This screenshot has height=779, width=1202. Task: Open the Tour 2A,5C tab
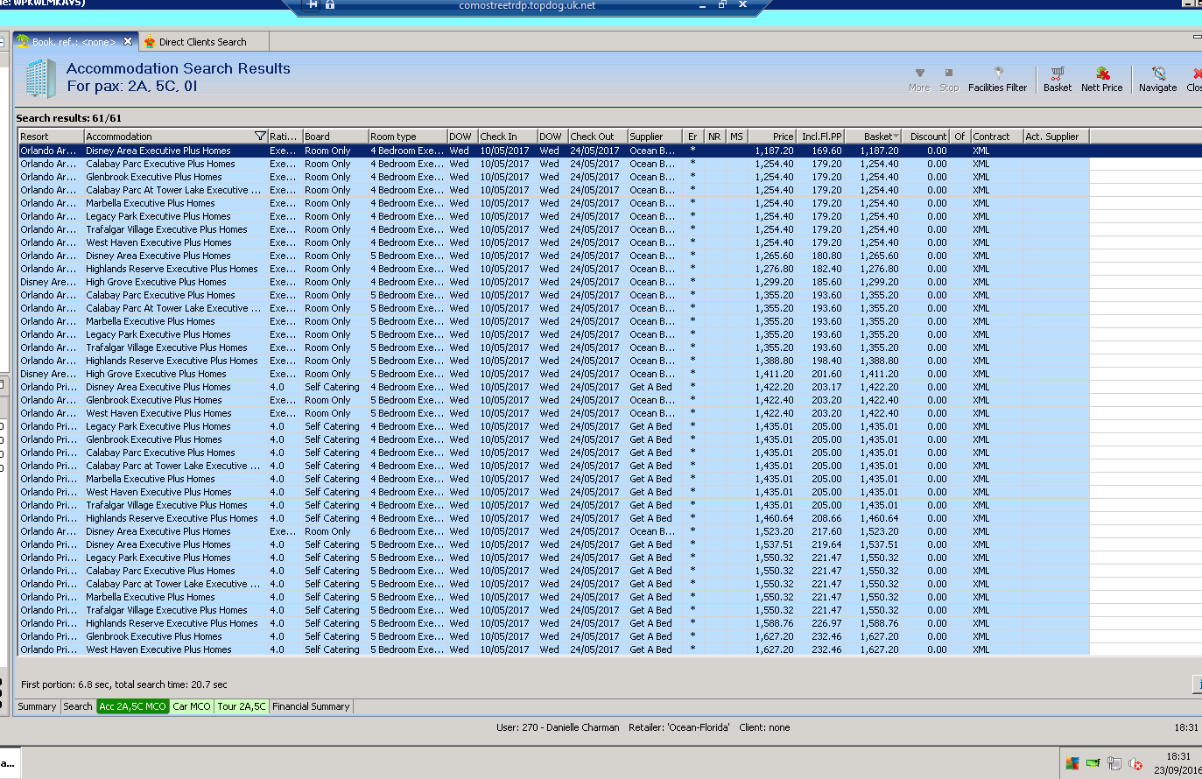242,706
